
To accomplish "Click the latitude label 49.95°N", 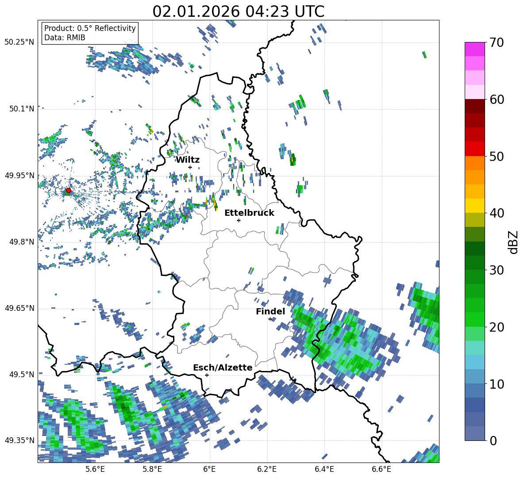I will point(19,175).
